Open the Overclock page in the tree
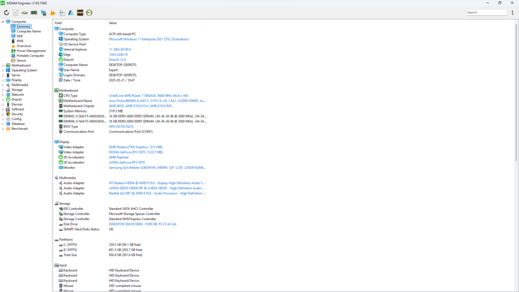Screen dimensions: 519x292 24,46
